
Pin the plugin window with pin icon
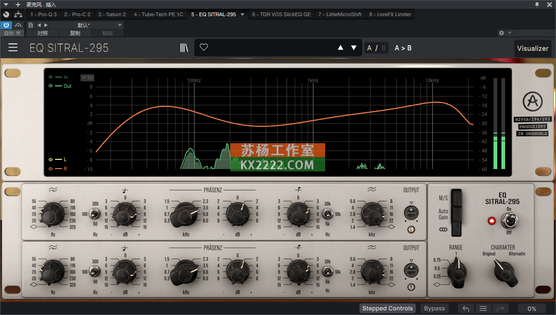(x=537, y=4)
